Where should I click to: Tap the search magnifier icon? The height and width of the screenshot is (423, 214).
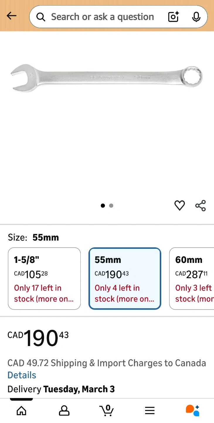pyautogui.click(x=41, y=17)
